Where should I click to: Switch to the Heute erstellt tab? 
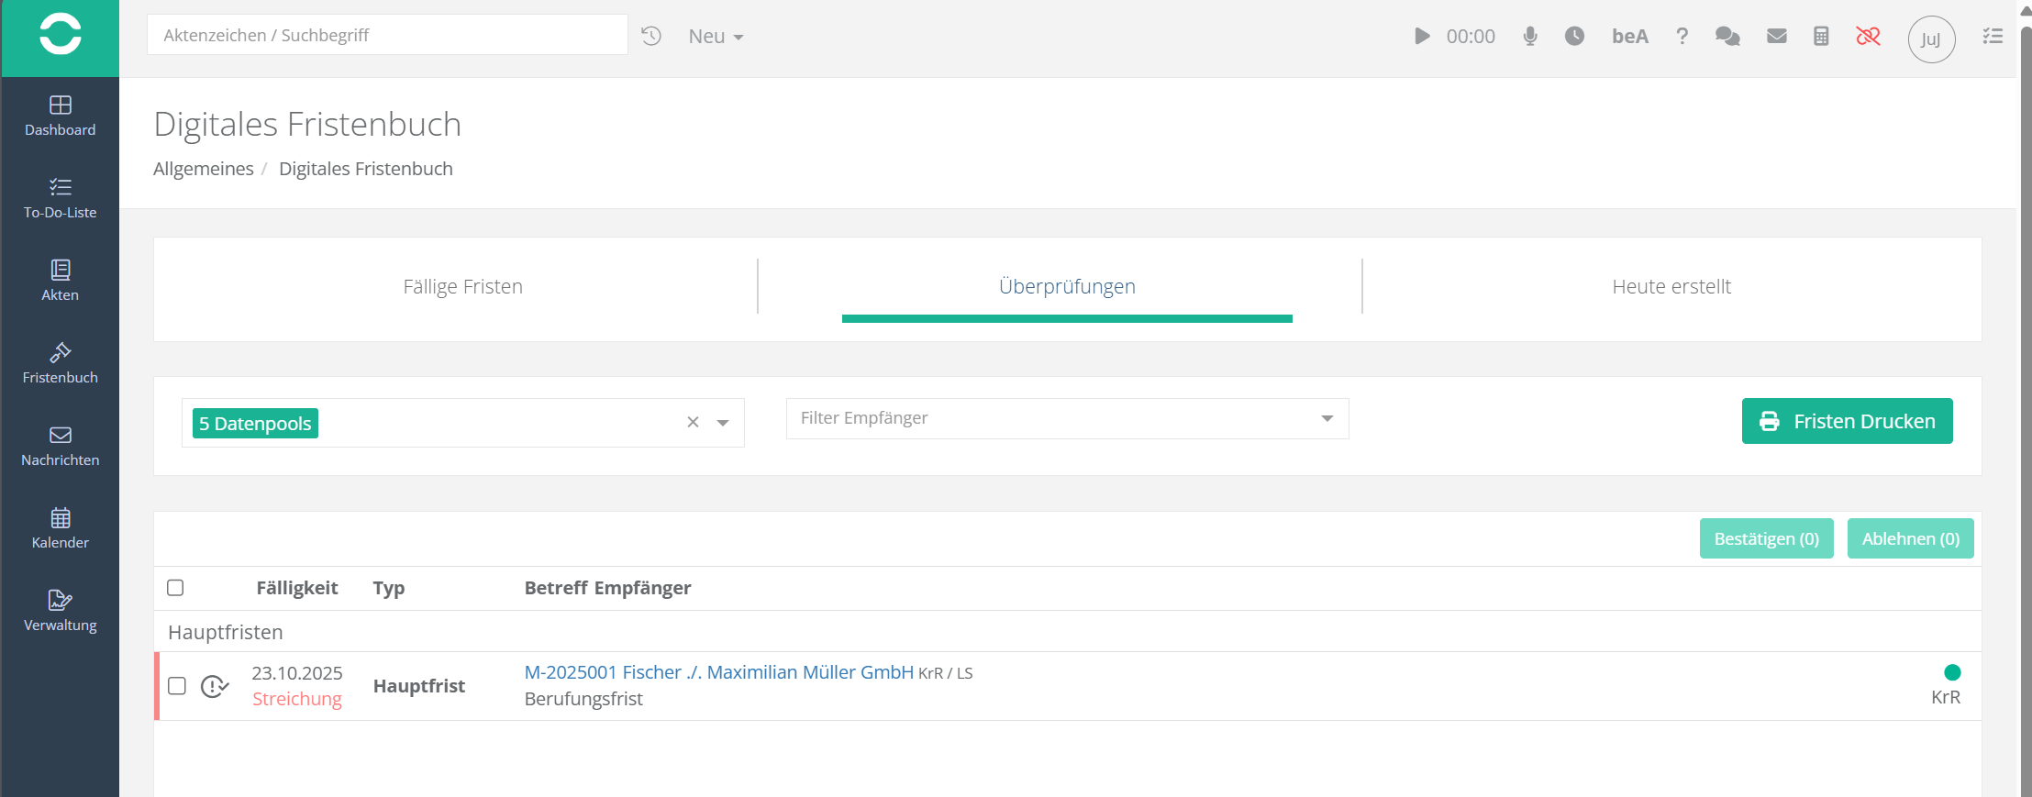pyautogui.click(x=1671, y=287)
